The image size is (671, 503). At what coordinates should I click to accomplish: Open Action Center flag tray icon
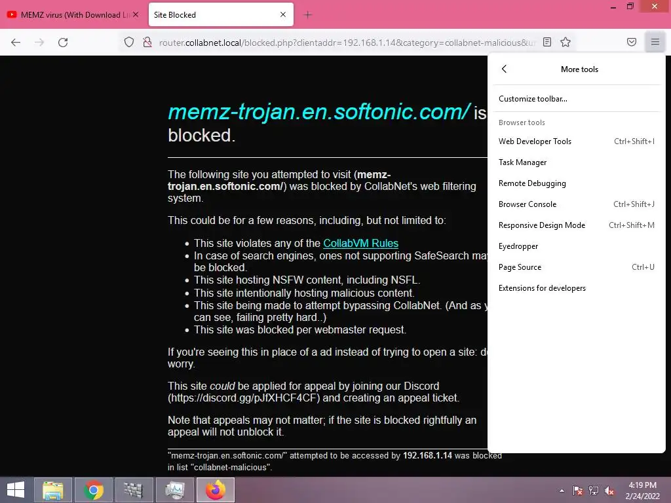(578, 491)
